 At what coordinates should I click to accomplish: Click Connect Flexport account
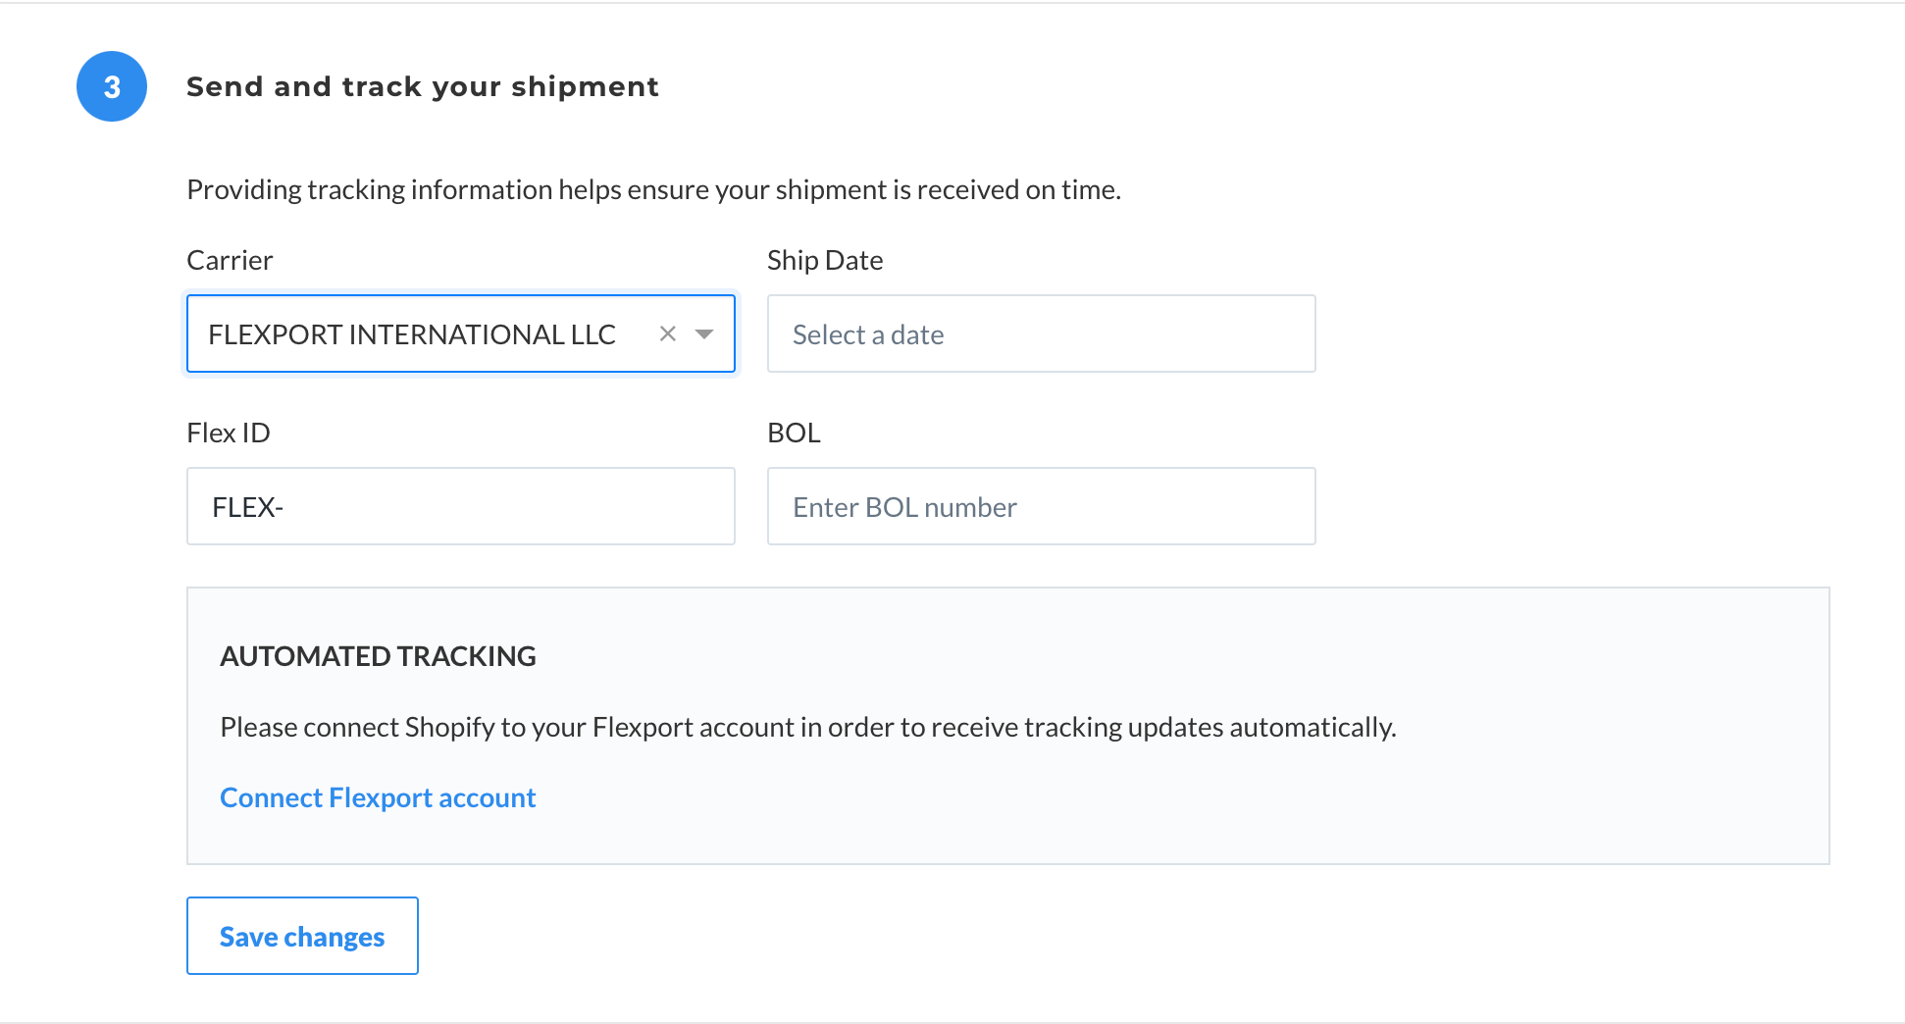[x=378, y=797]
